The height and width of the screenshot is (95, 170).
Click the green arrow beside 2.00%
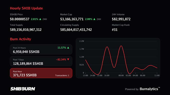tap(94, 19)
